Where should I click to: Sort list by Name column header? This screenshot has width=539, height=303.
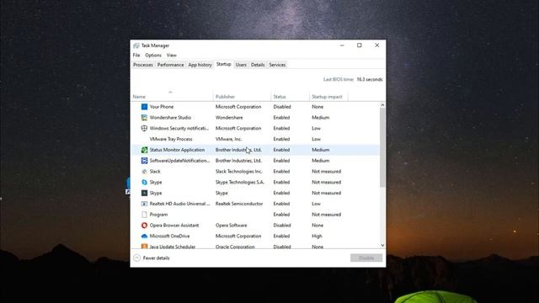pos(172,97)
